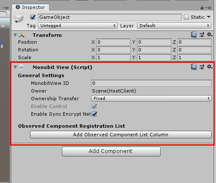
Task: Open Transform preset selector icon
Action: point(202,35)
